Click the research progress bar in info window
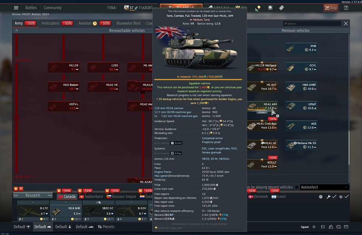Image resolution: width=362 pixels, height=235 pixels. click(199, 80)
